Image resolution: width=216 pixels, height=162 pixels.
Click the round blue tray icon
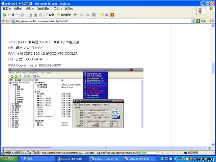point(195,159)
